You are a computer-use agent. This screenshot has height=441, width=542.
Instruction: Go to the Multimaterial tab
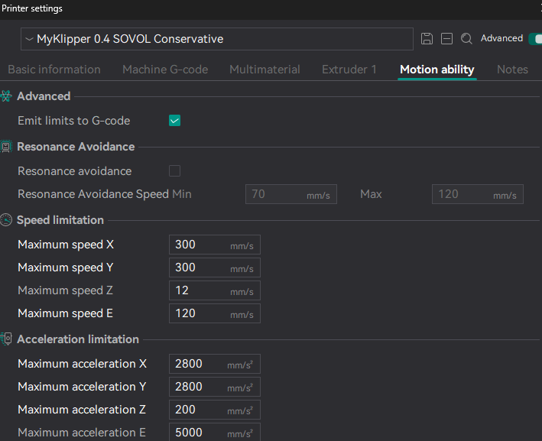[x=265, y=70]
